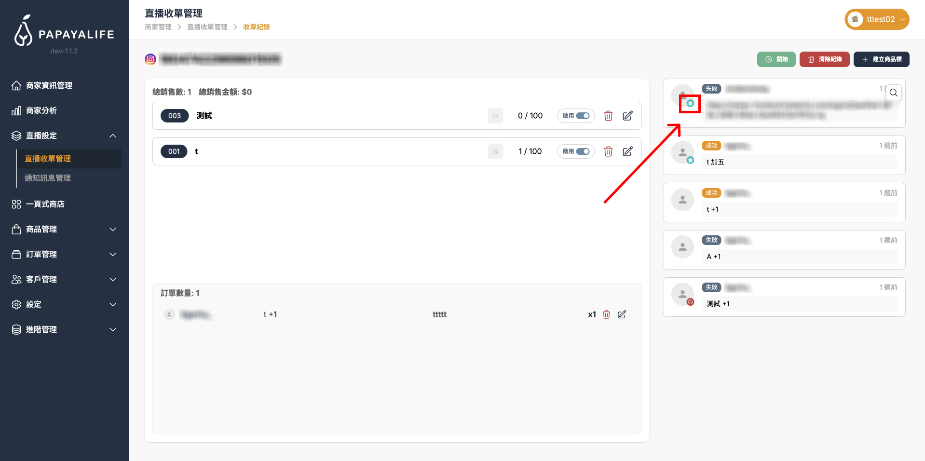Image resolution: width=925 pixels, height=461 pixels.
Task: Toggle 啟用 switch for product 001
Action: (x=583, y=151)
